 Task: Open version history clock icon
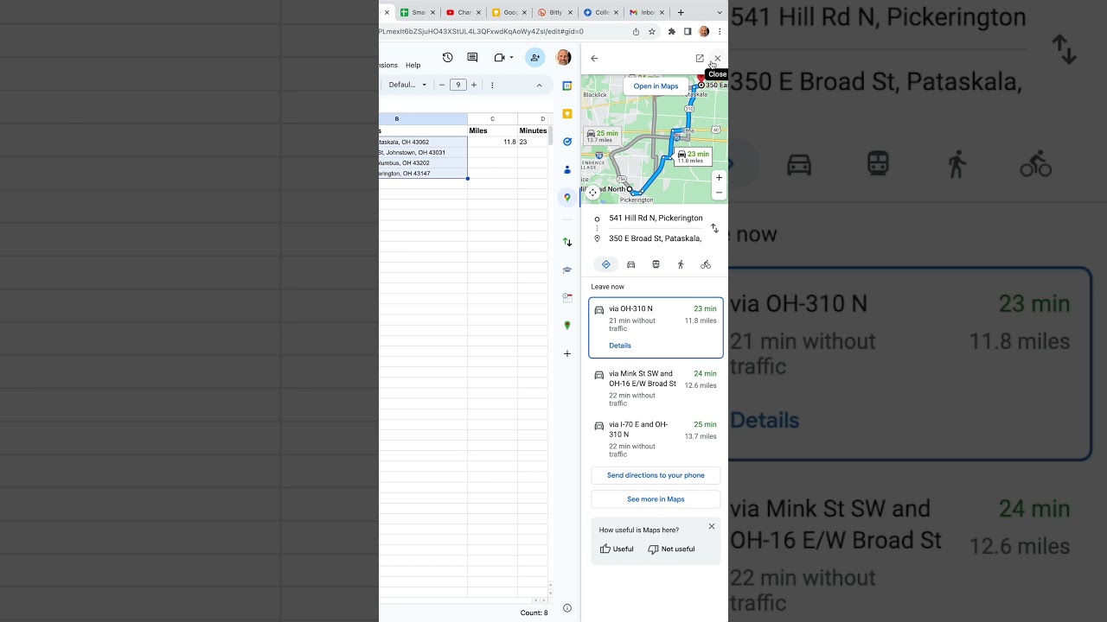(447, 58)
